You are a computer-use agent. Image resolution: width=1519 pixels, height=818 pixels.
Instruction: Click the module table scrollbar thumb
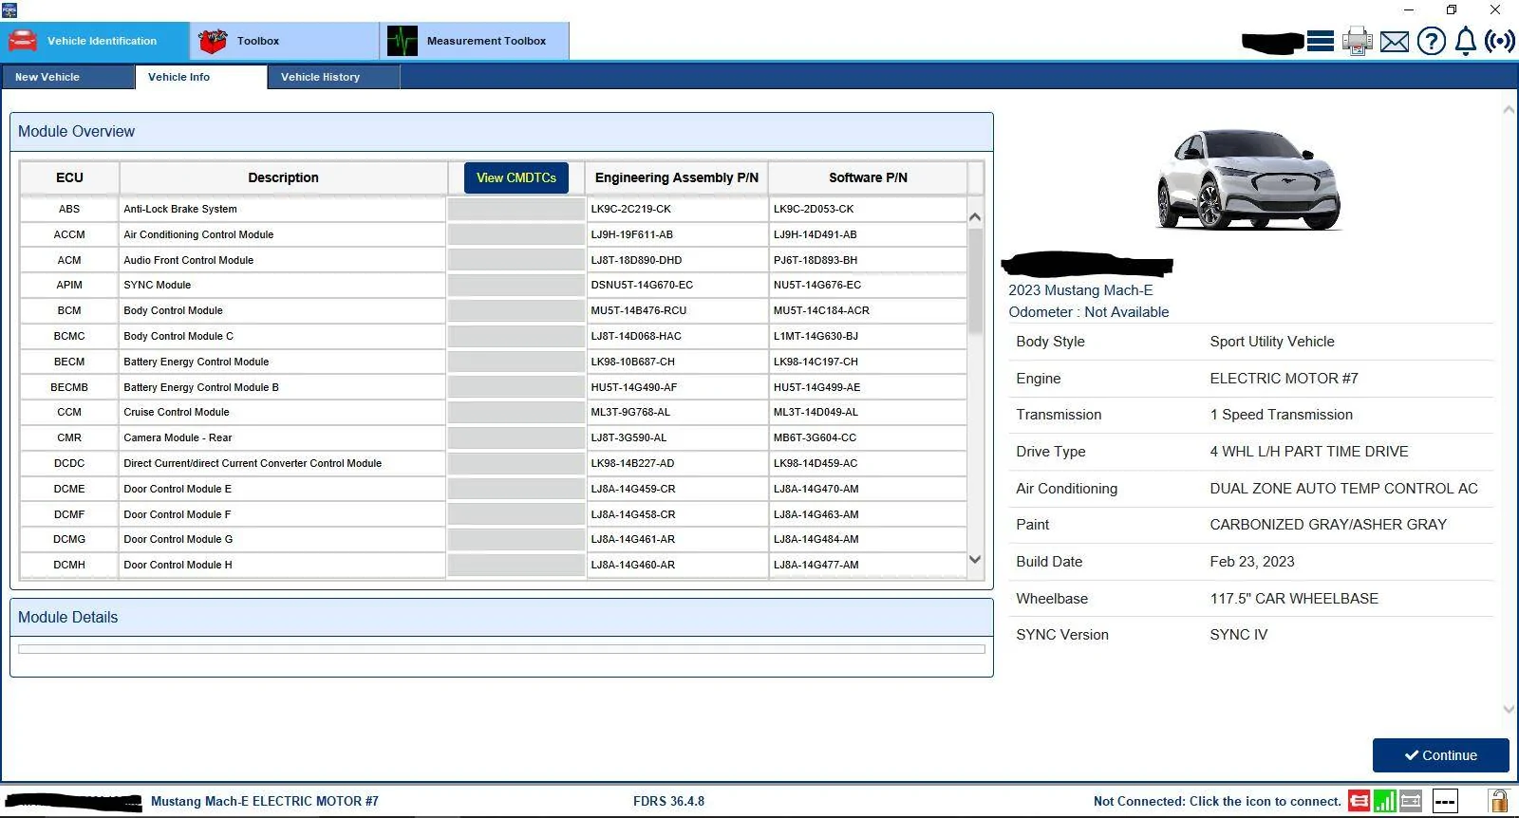coord(975,280)
